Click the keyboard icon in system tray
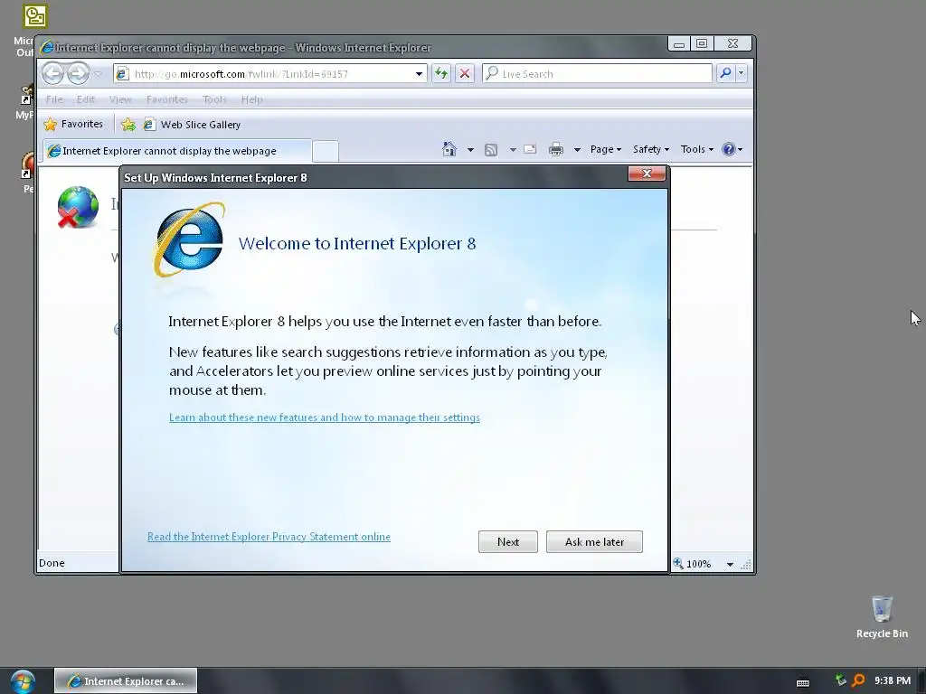 click(803, 683)
